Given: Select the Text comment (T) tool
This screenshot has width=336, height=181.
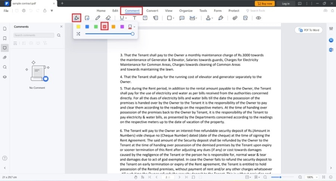Looking at the screenshot, I should pyautogui.click(x=134, y=18).
